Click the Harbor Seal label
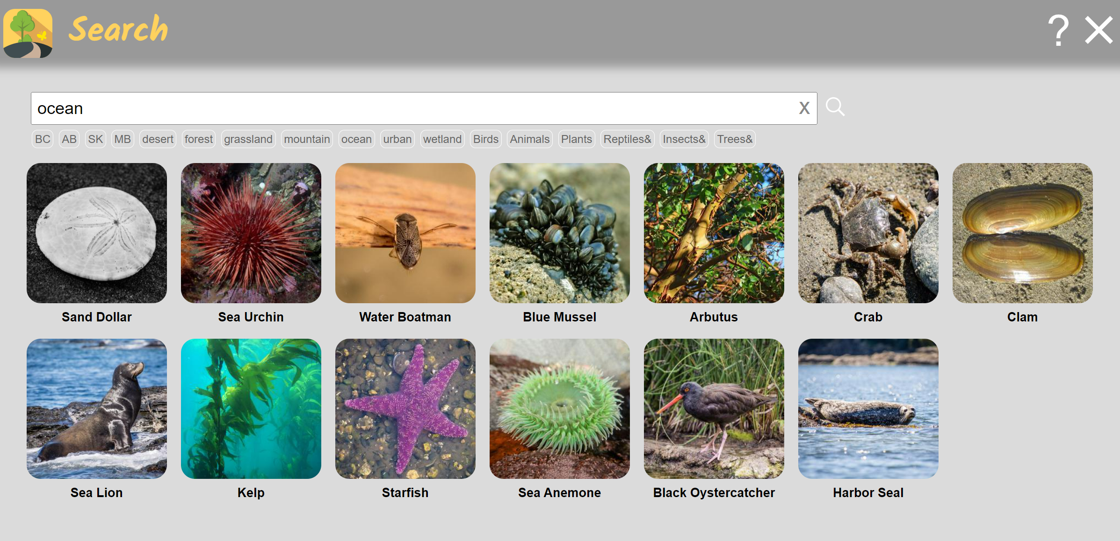This screenshot has width=1120, height=541. tap(868, 492)
